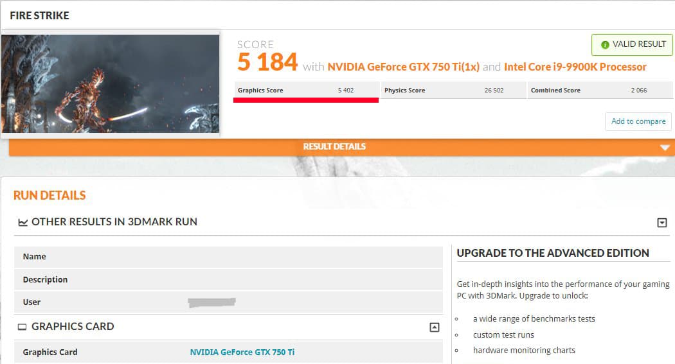Click the Name row label
Screen dimensions: 675x364
point(35,257)
